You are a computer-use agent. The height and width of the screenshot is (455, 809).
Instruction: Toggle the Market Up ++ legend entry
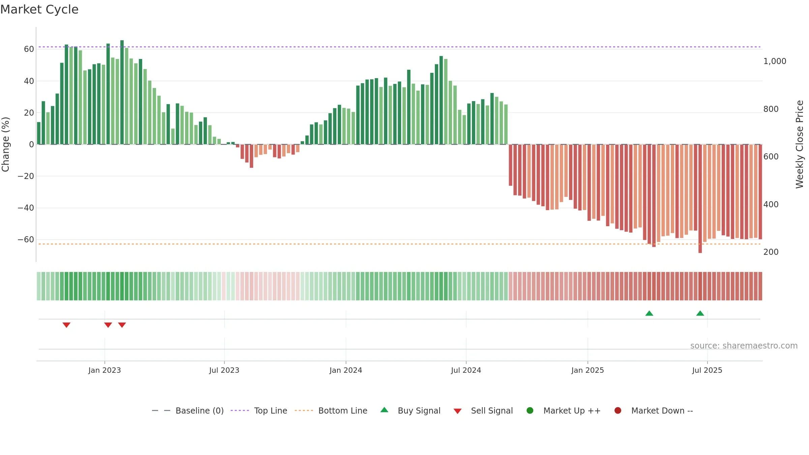tap(564, 411)
